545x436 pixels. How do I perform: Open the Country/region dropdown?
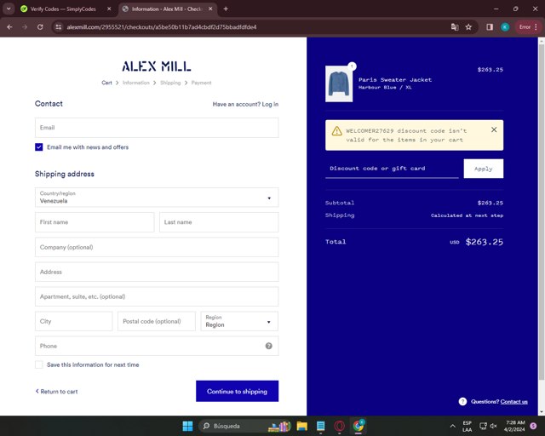pos(157,198)
